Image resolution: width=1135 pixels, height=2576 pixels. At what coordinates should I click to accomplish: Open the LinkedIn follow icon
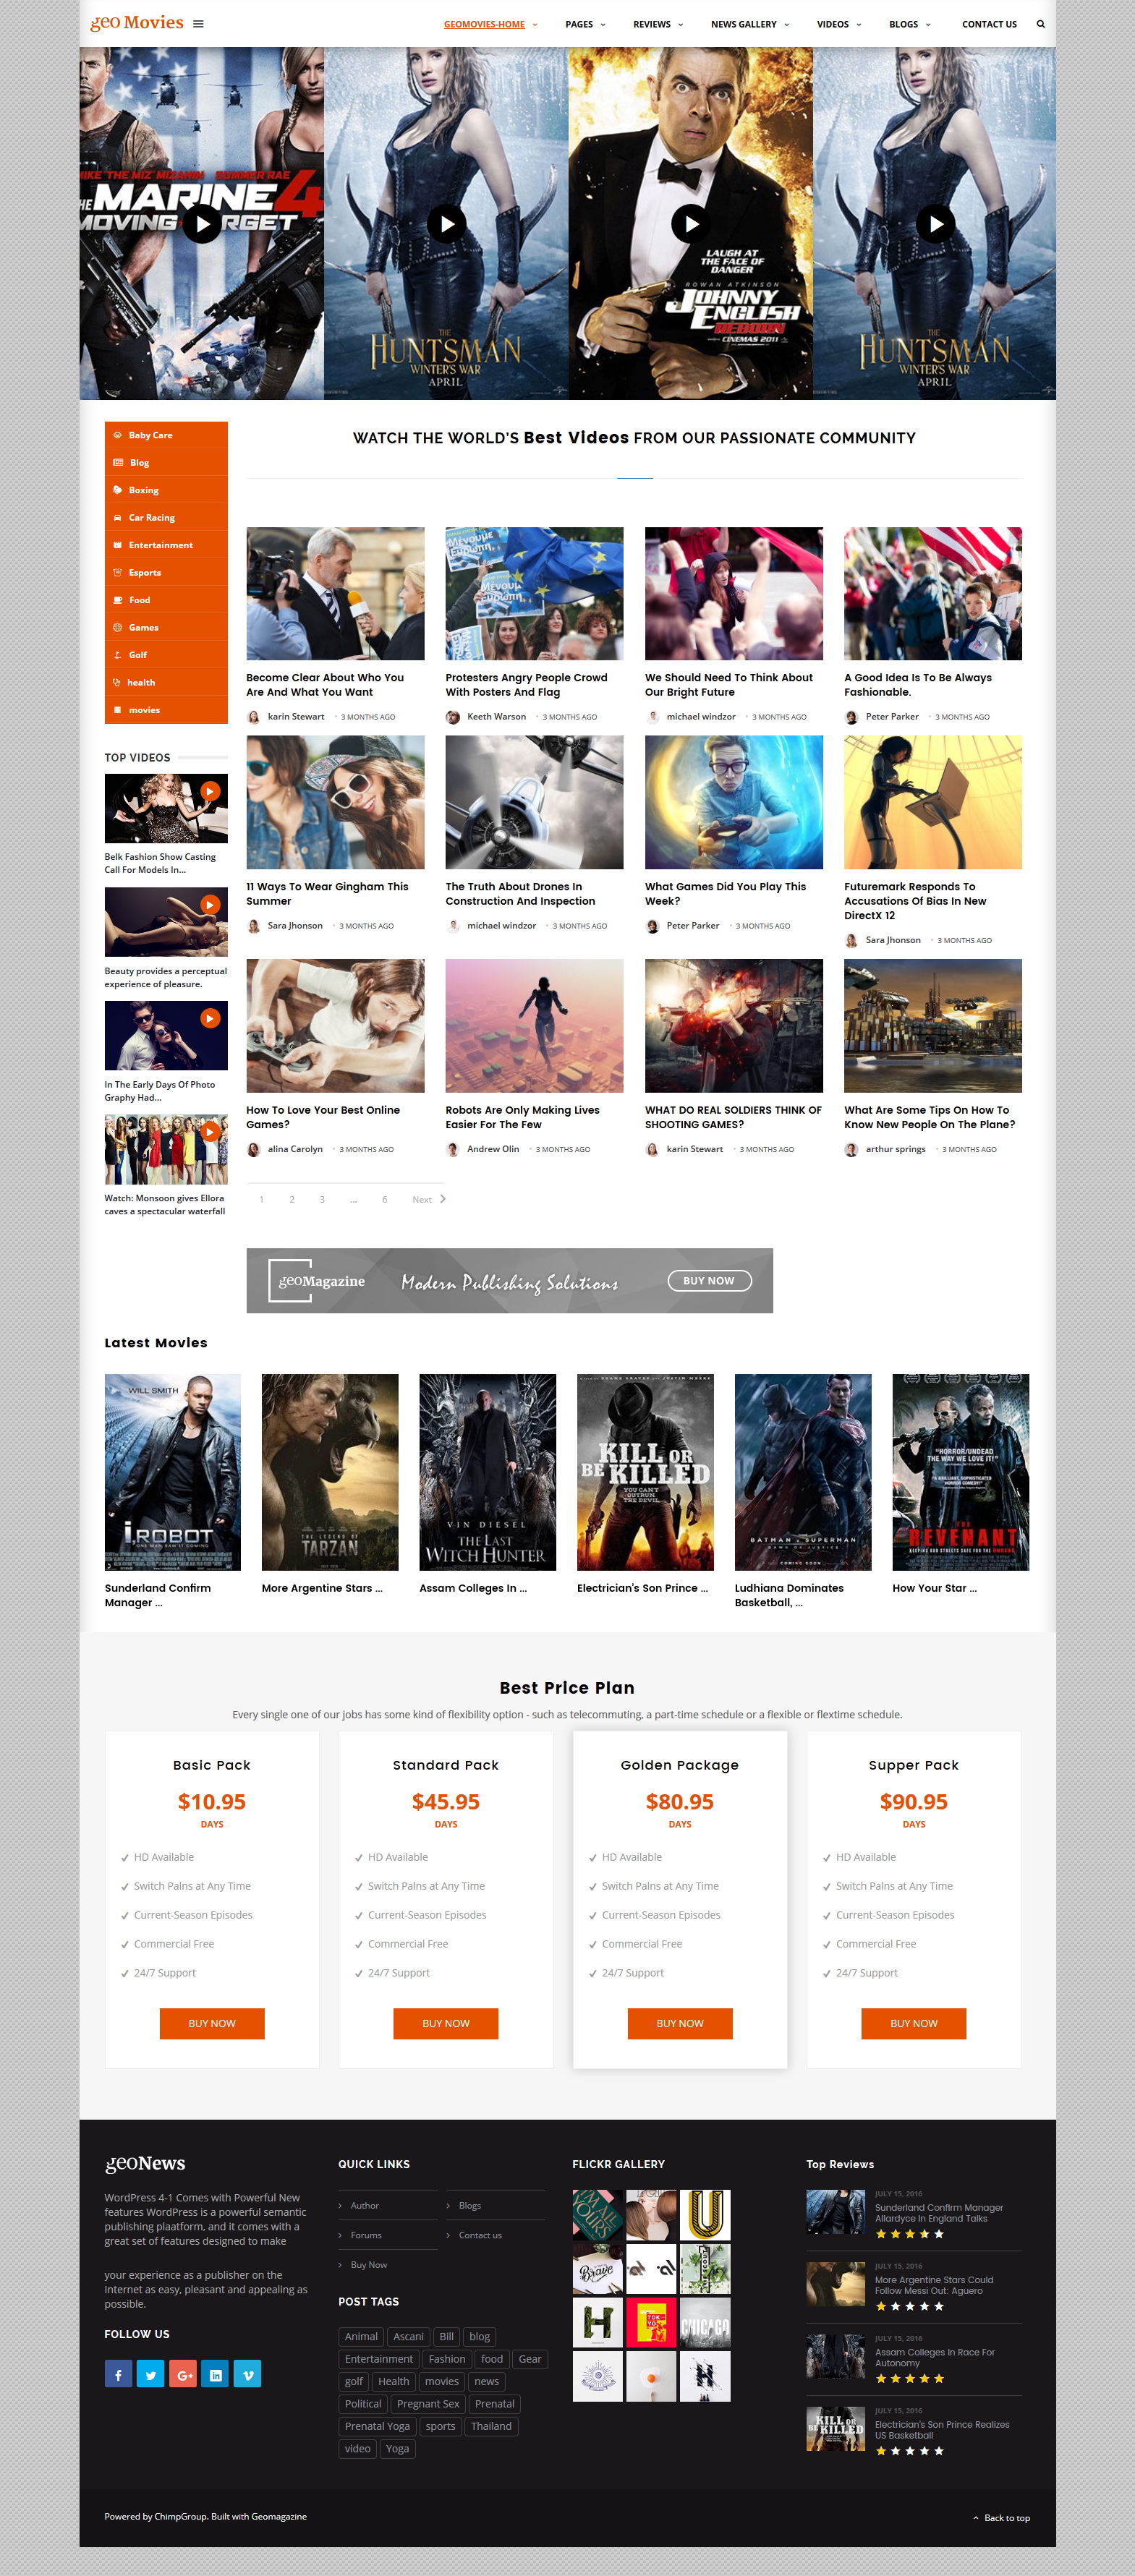point(215,2374)
